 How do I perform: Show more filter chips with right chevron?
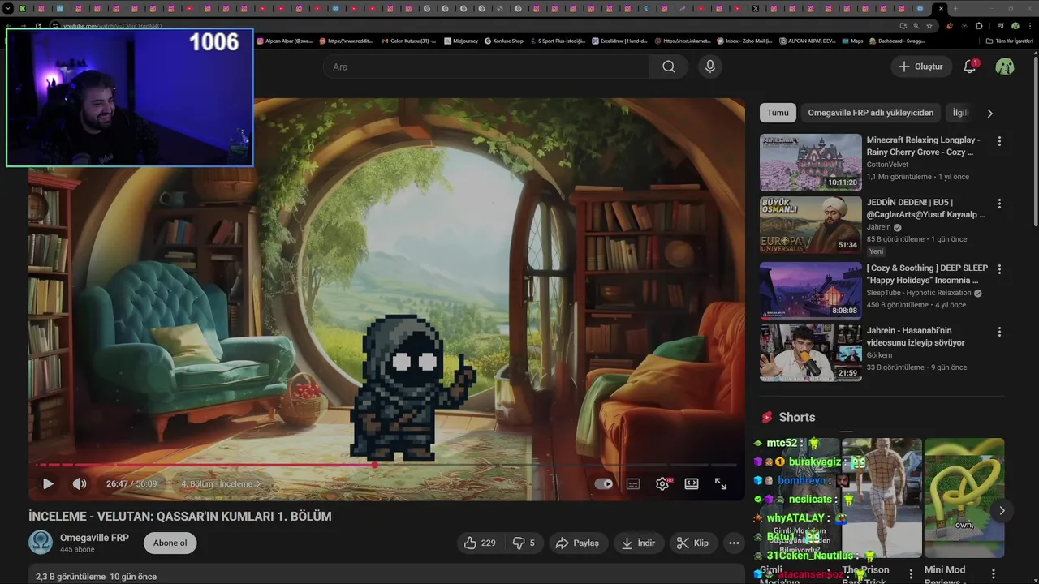[x=989, y=114]
